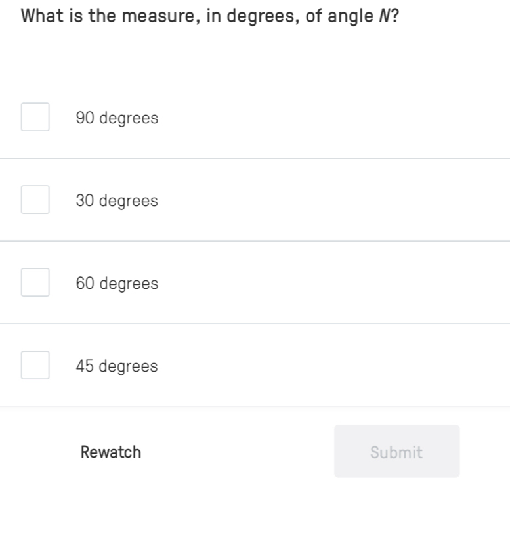Submit the selected answer
Viewport: 510px width, 556px height.
[x=396, y=452]
